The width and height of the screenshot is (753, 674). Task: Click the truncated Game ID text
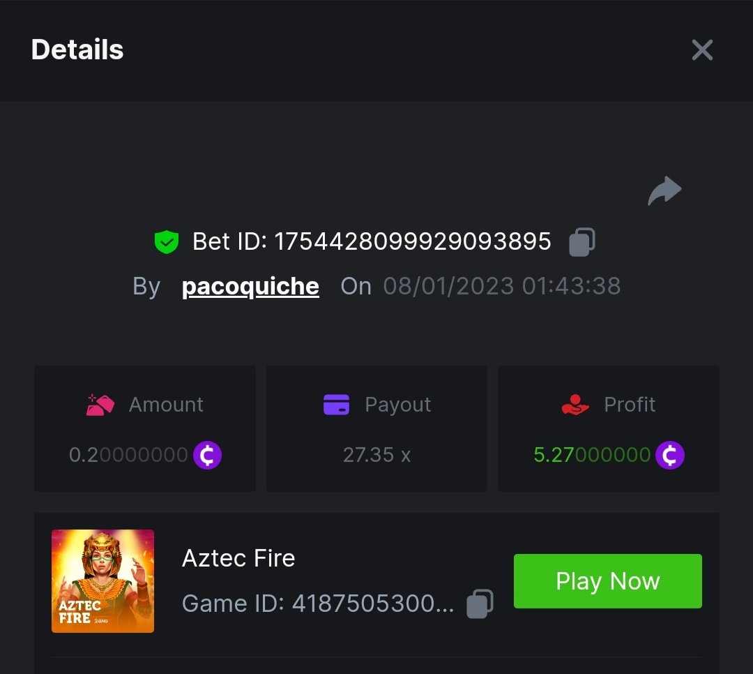click(x=318, y=604)
